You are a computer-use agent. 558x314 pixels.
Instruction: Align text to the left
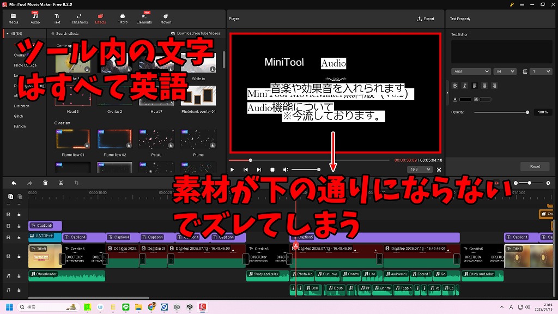[475, 86]
